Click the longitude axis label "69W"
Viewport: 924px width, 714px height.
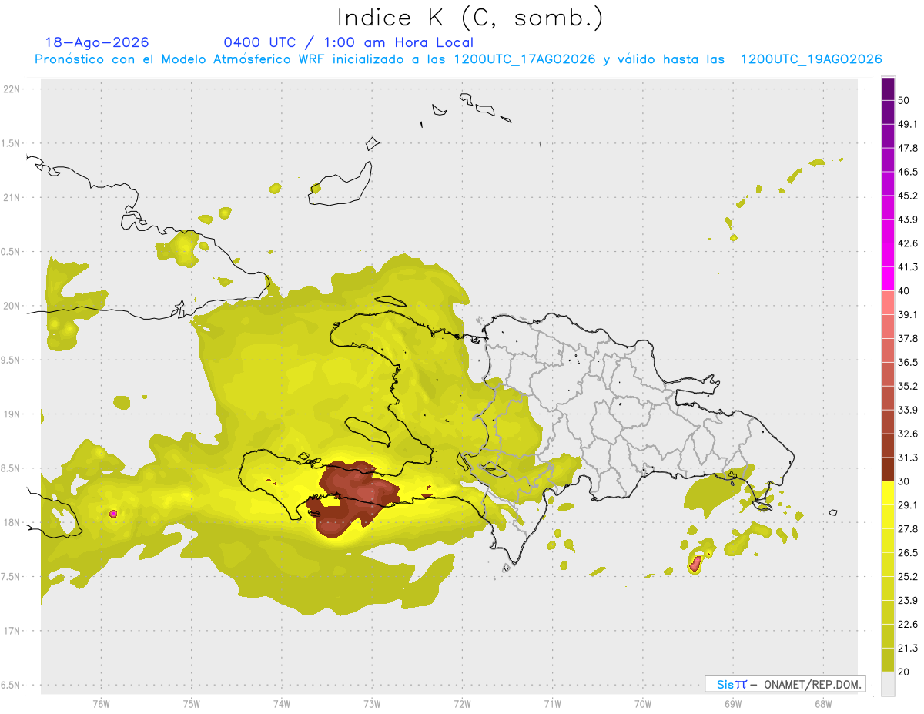coord(733,704)
